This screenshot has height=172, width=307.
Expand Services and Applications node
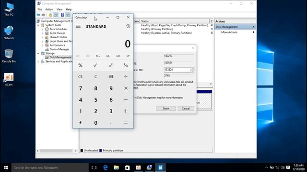click(x=38, y=62)
